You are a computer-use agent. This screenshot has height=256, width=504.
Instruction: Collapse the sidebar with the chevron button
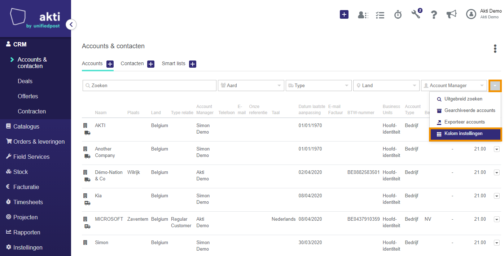71,24
